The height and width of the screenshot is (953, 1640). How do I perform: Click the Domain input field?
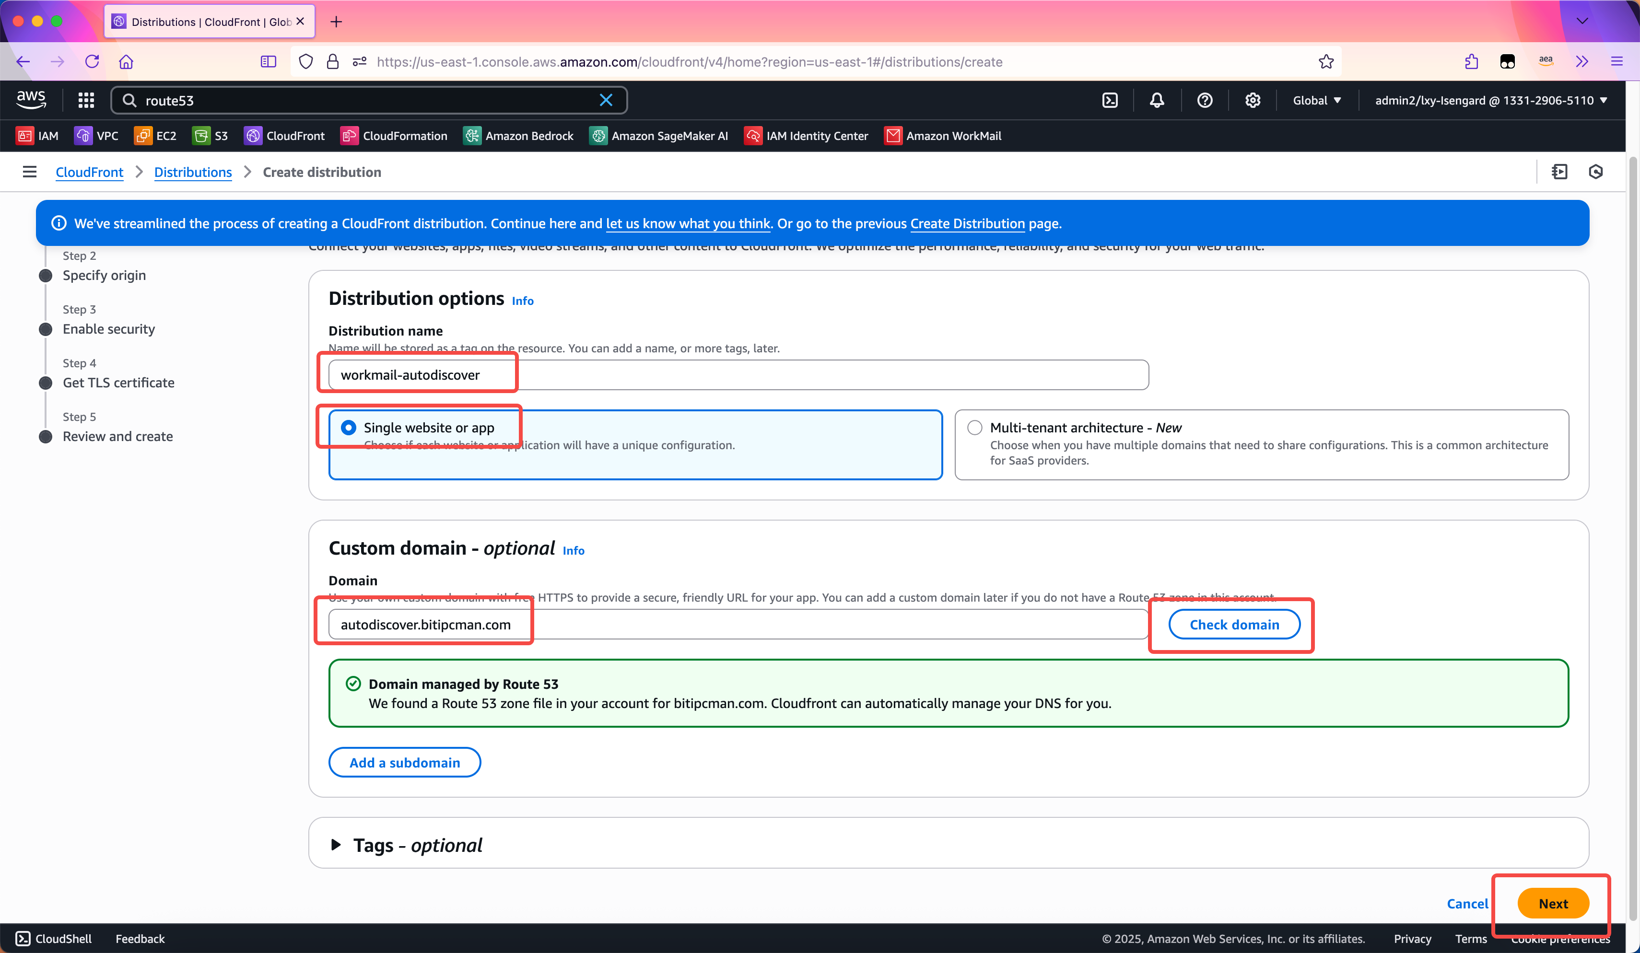[x=738, y=625]
